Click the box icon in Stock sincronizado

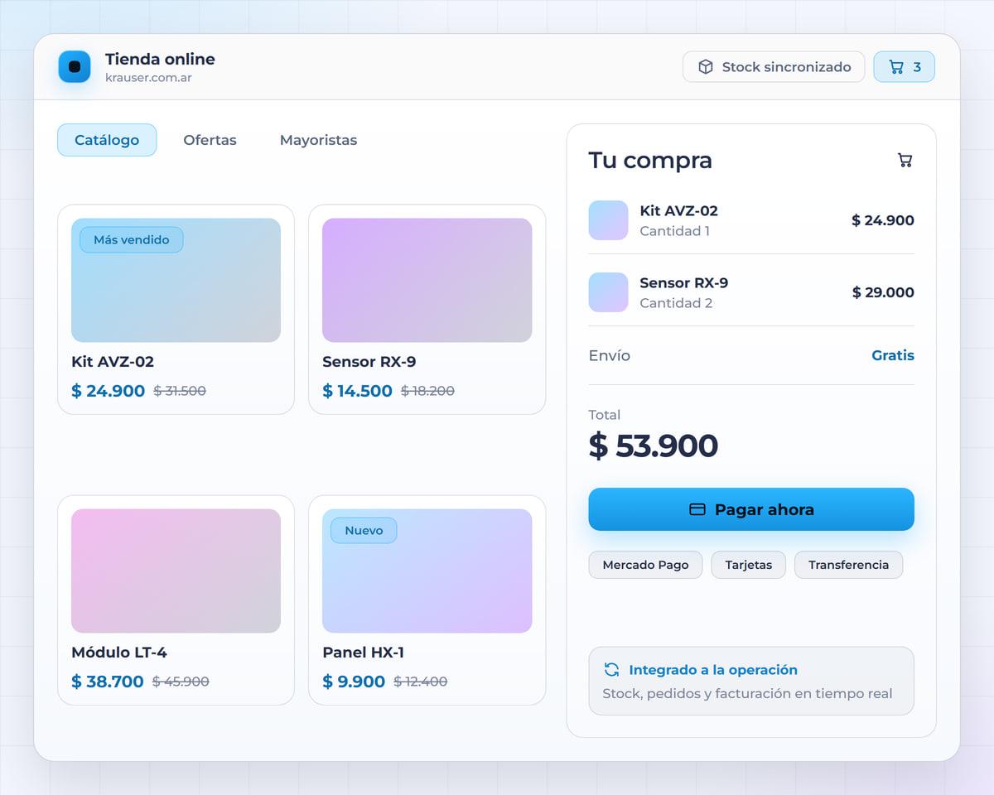pos(706,67)
